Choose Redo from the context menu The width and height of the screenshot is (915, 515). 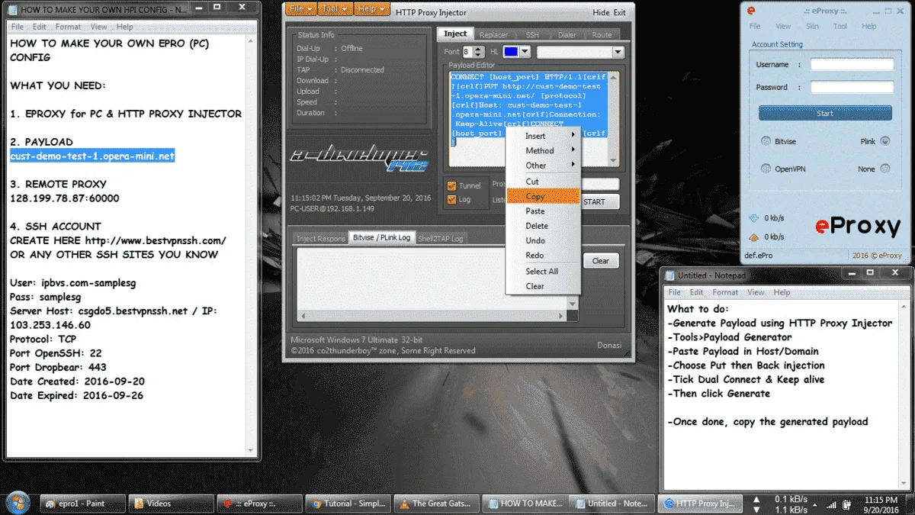point(543,256)
